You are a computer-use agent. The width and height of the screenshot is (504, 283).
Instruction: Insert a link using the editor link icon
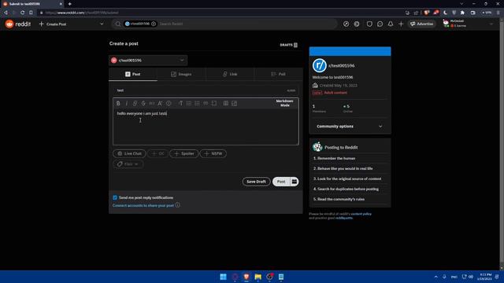coord(135,103)
